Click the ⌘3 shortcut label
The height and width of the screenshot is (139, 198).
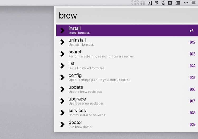[x=192, y=54]
